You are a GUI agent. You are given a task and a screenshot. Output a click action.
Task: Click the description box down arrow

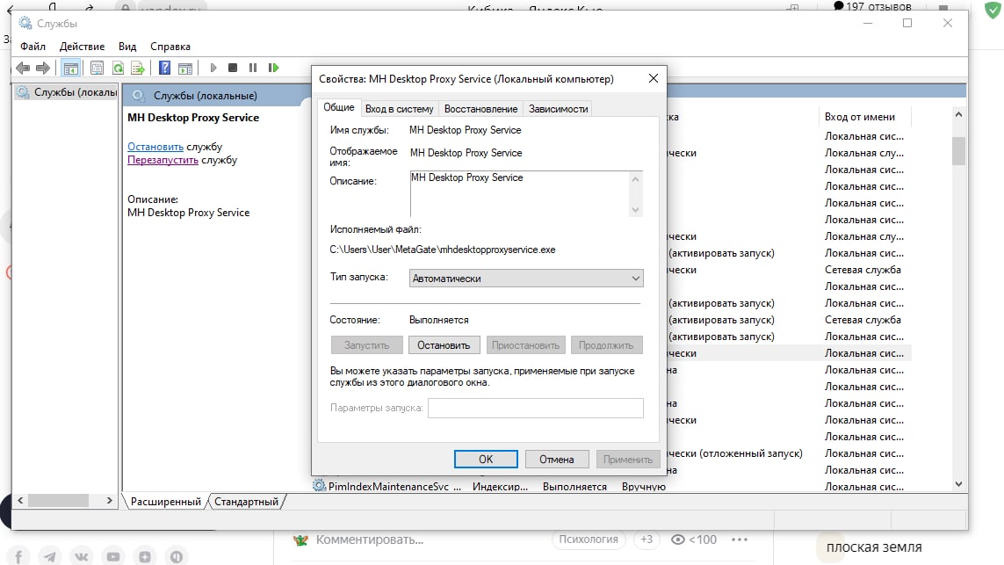click(x=635, y=209)
